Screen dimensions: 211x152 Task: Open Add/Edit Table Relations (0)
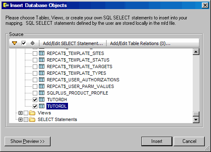tap(140, 43)
